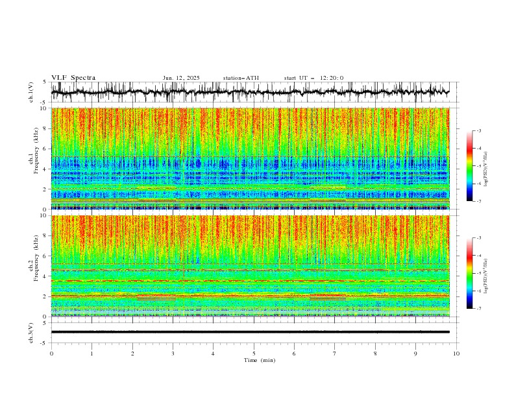Image resolution: width=514 pixels, height=397 pixels.
Task: Click the ch.2 "Frequency (kHz)" axis label
Action: pyautogui.click(x=37, y=258)
